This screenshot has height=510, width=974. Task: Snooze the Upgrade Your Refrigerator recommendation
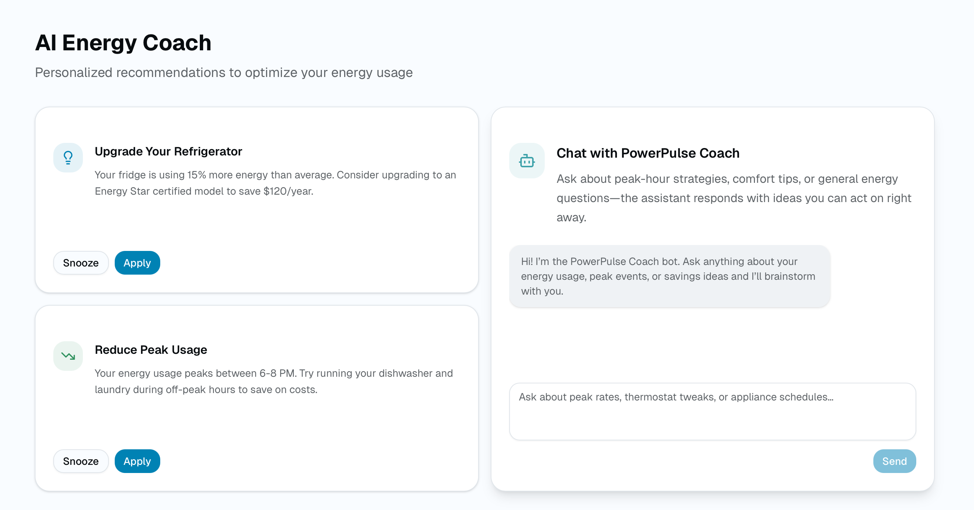(x=81, y=263)
